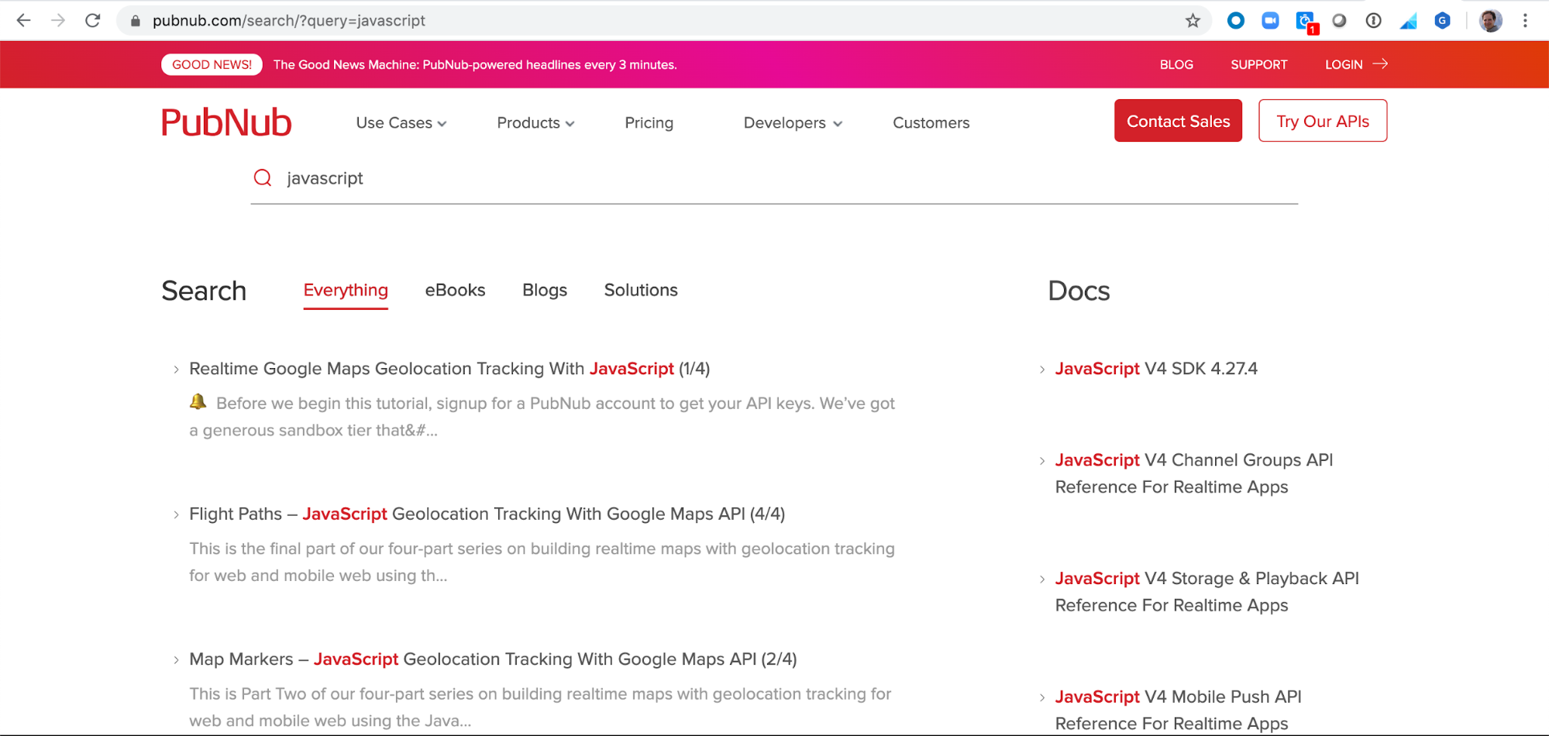Open the BLOG link in top banner
Image resolution: width=1549 pixels, height=736 pixels.
click(x=1176, y=65)
